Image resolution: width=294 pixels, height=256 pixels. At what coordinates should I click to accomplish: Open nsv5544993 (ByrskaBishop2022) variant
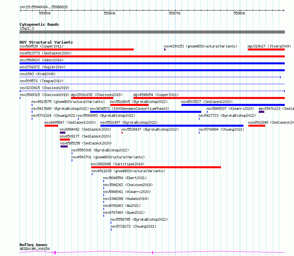tap(106, 115)
